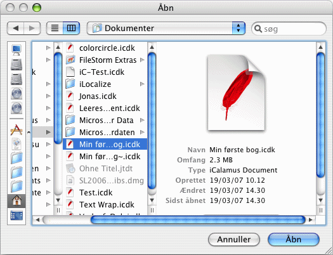Select the Min før…og.icdk highlighted row
333x255 pixels.
(105, 144)
